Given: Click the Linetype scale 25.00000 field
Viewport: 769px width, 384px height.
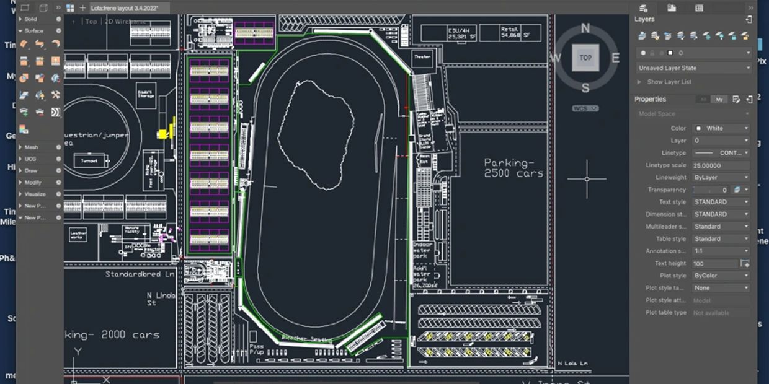Looking at the screenshot, I should [x=722, y=165].
